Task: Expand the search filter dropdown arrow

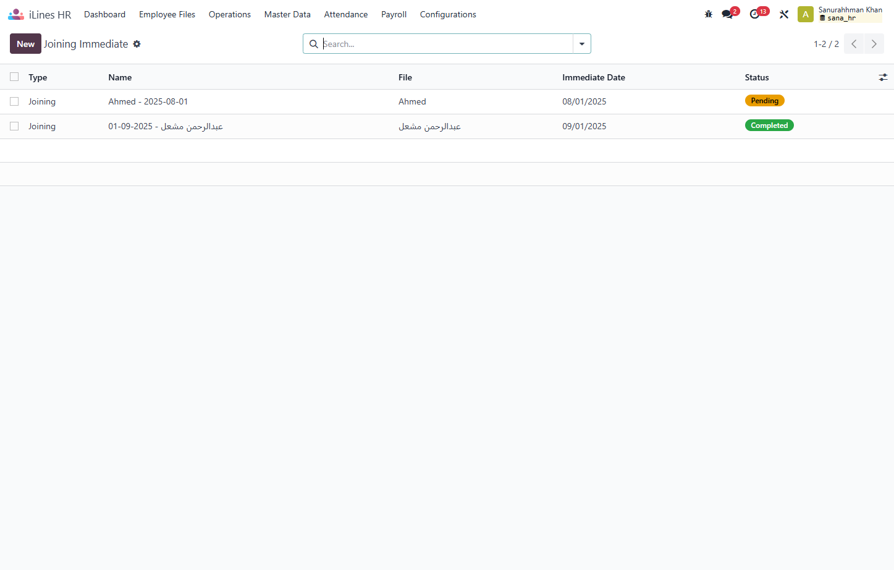Action: pyautogui.click(x=582, y=44)
